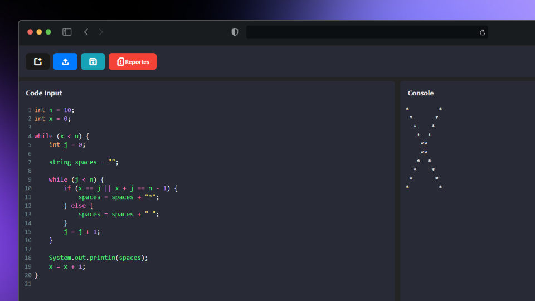The height and width of the screenshot is (301, 535).
Task: Click the System.out.println(spaces); line
Action: click(99, 258)
